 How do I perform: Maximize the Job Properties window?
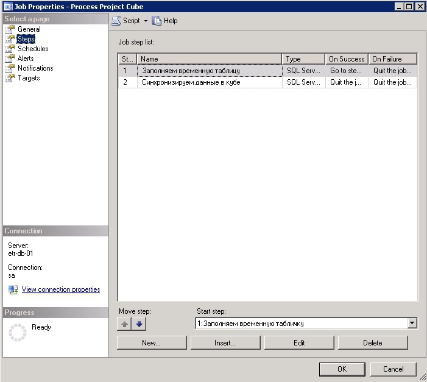[x=409, y=7]
